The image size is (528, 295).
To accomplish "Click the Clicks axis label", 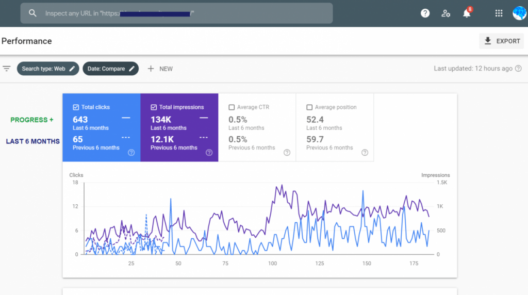I will 76,175.
